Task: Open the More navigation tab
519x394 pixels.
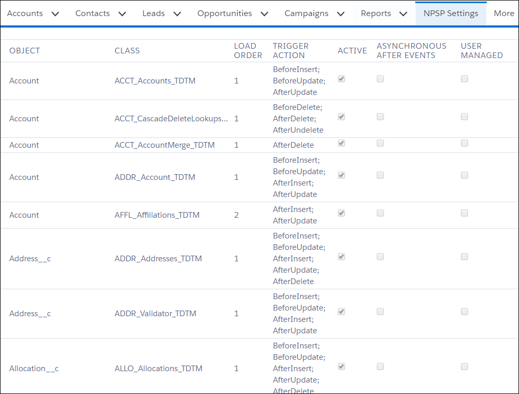Action: click(x=504, y=13)
